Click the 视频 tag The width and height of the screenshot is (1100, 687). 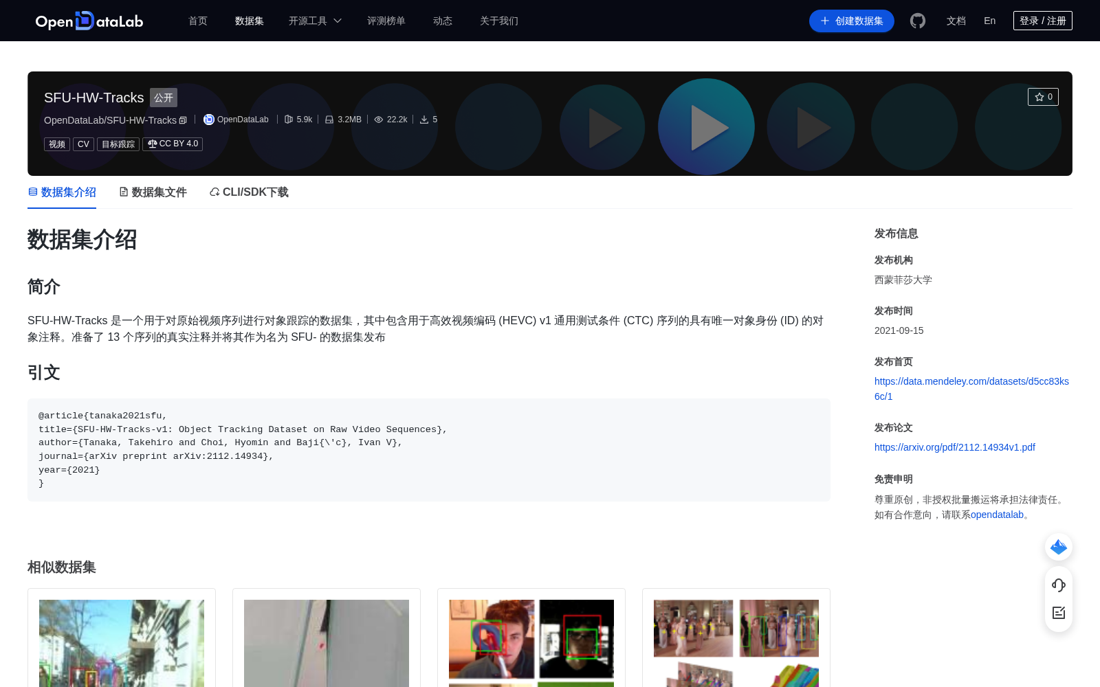[57, 144]
